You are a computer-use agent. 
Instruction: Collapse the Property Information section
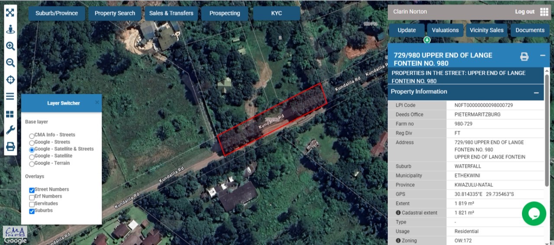[x=536, y=93]
